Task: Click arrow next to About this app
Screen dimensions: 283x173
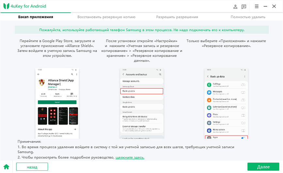Action: 75,129
